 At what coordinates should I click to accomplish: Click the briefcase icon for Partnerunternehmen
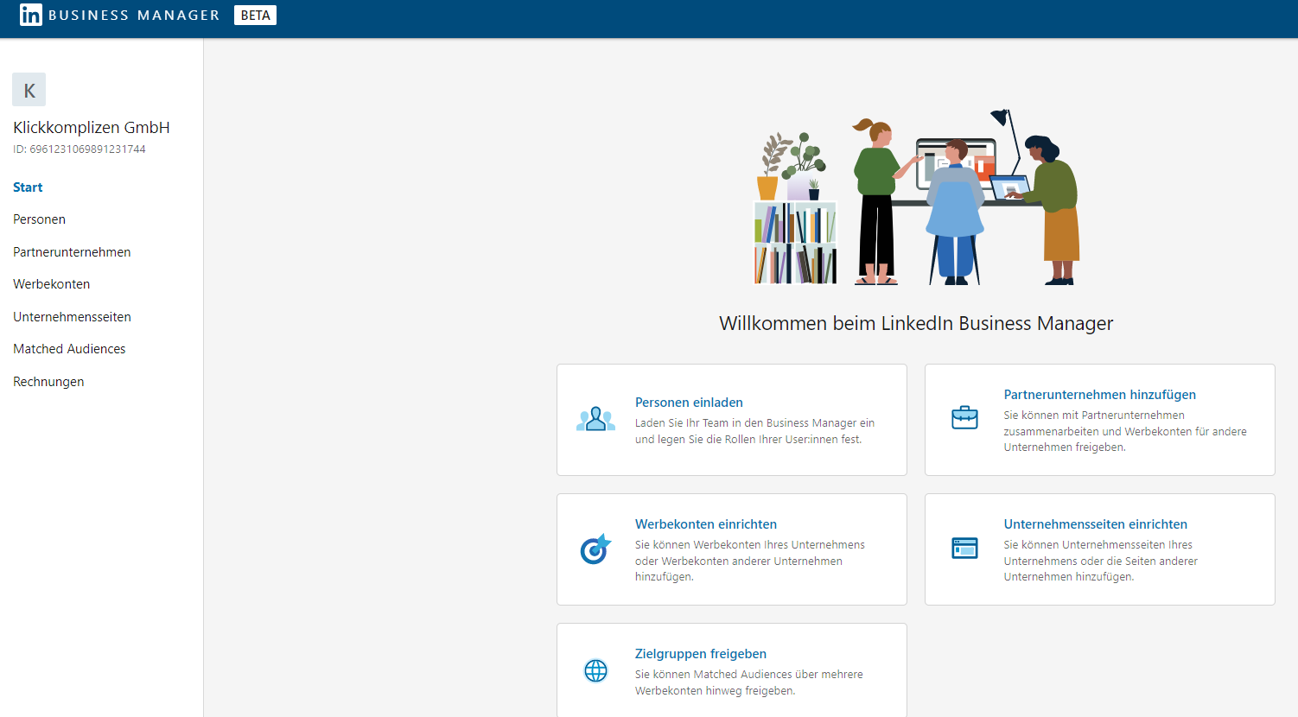pos(964,418)
